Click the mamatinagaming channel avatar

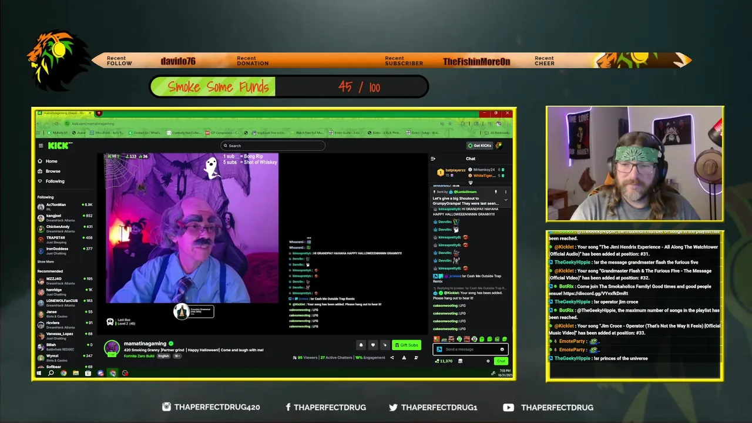[112, 348]
